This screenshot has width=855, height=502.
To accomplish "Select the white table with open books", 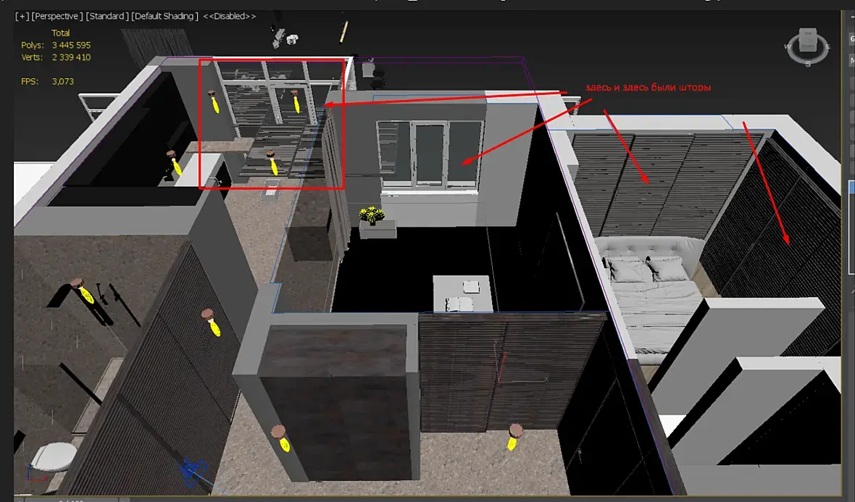I will click(463, 293).
